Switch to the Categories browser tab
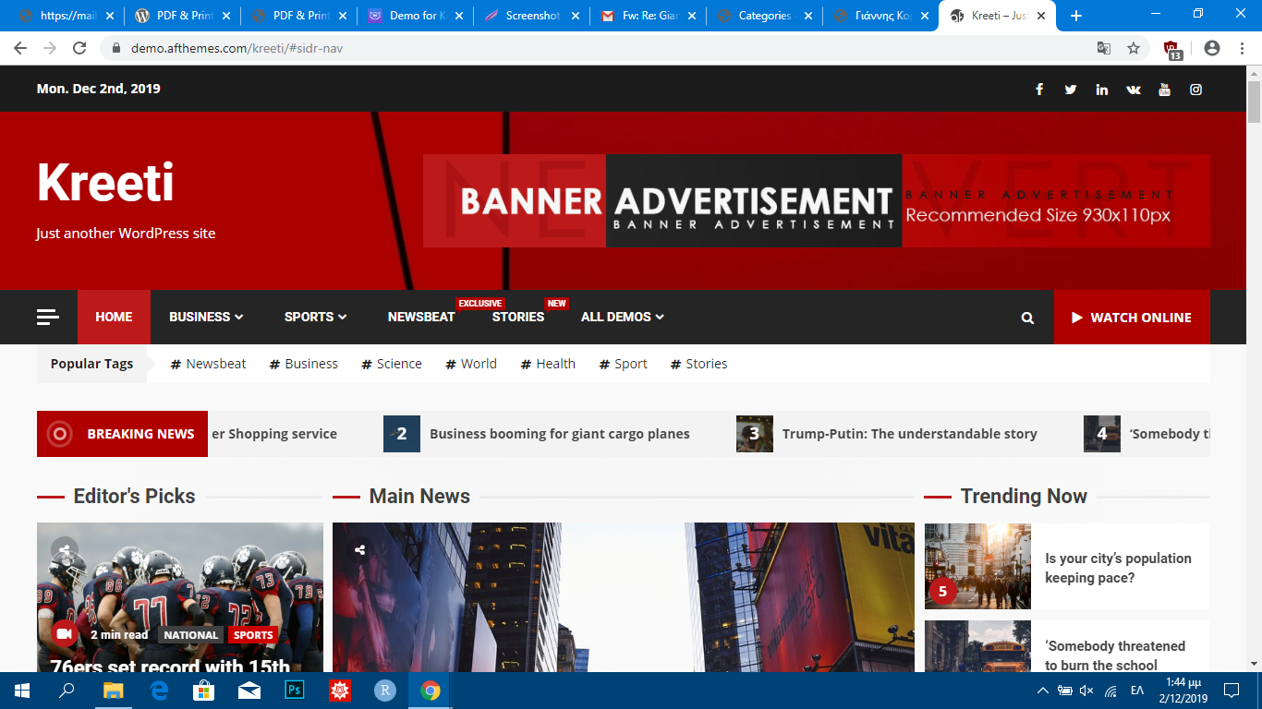Viewport: 1262px width, 709px height. 763,16
